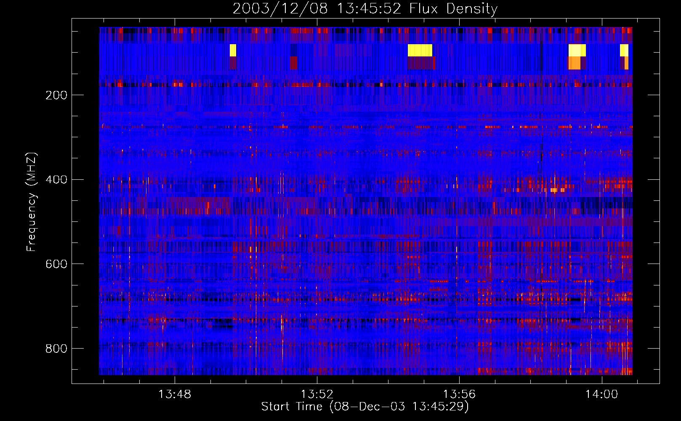The width and height of the screenshot is (681, 421).
Task: Click the wide yellow burst block near 13:55
Action: click(420, 51)
